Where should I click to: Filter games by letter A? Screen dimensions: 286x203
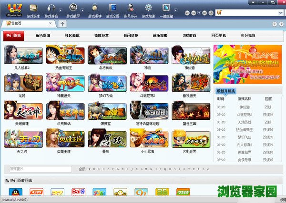(90, 169)
